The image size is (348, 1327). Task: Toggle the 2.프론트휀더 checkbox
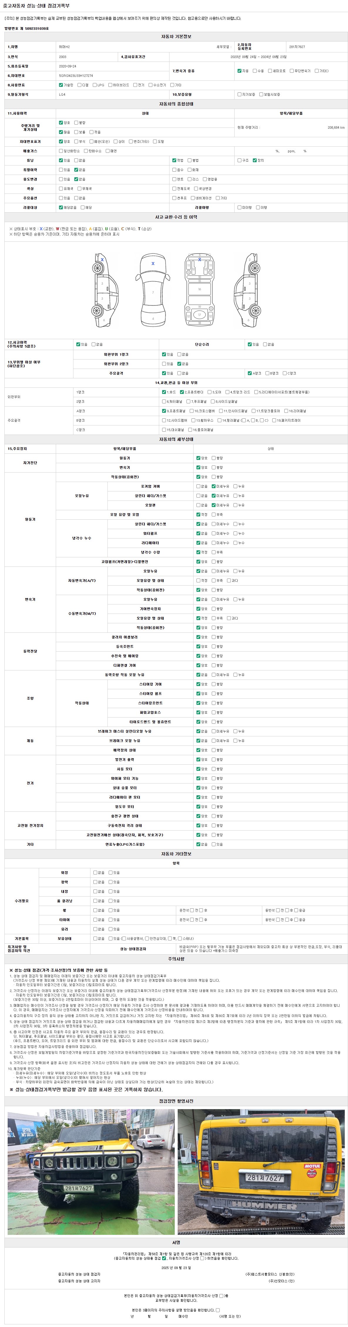coord(181,392)
